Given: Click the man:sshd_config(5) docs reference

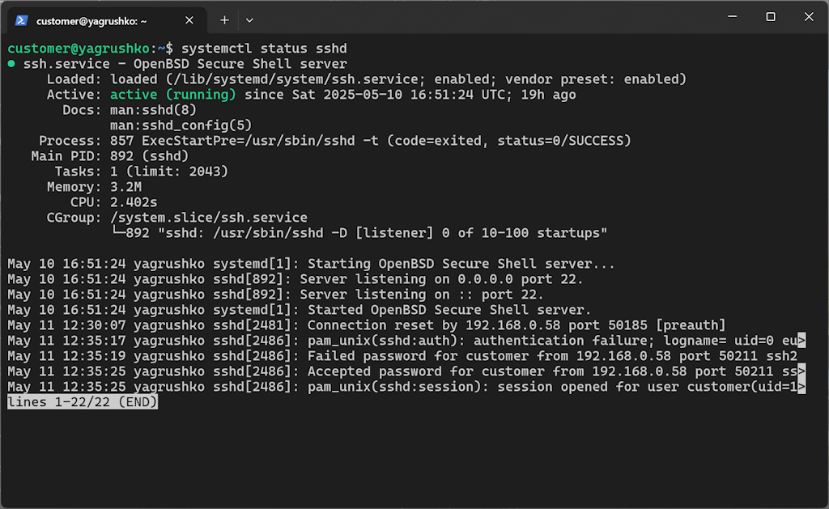Looking at the screenshot, I should click(x=181, y=125).
